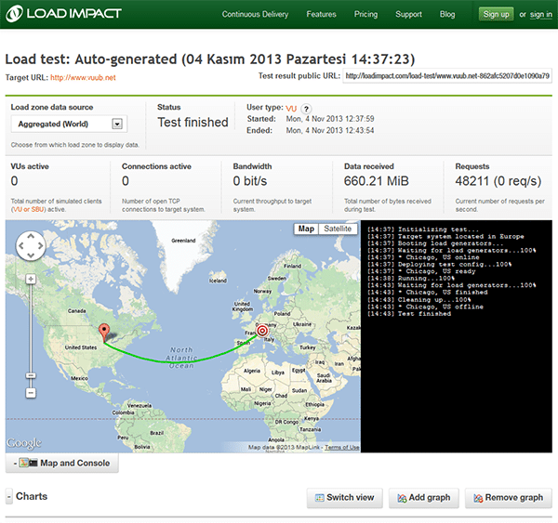Click the test result public URL field
This screenshot has height=523, width=558.
point(446,76)
